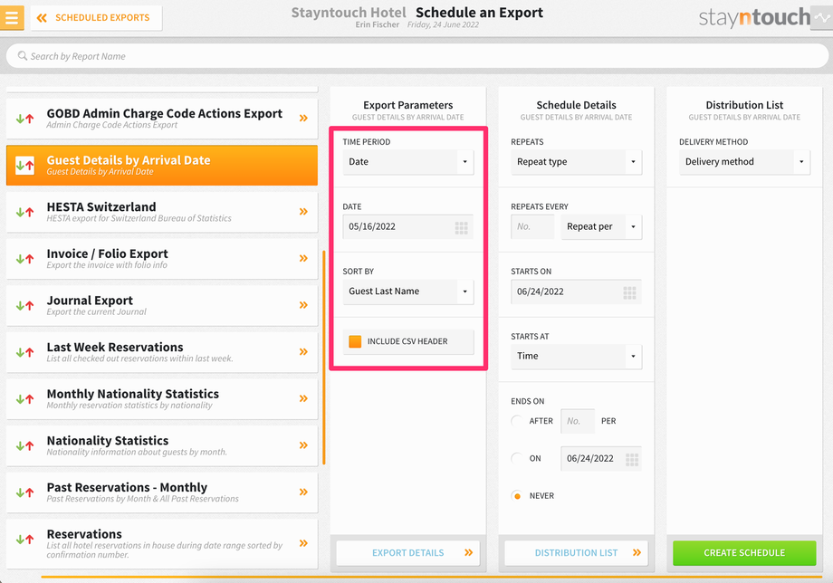Select Journal Export report
Screen dimensions: 833x583
(x=162, y=305)
